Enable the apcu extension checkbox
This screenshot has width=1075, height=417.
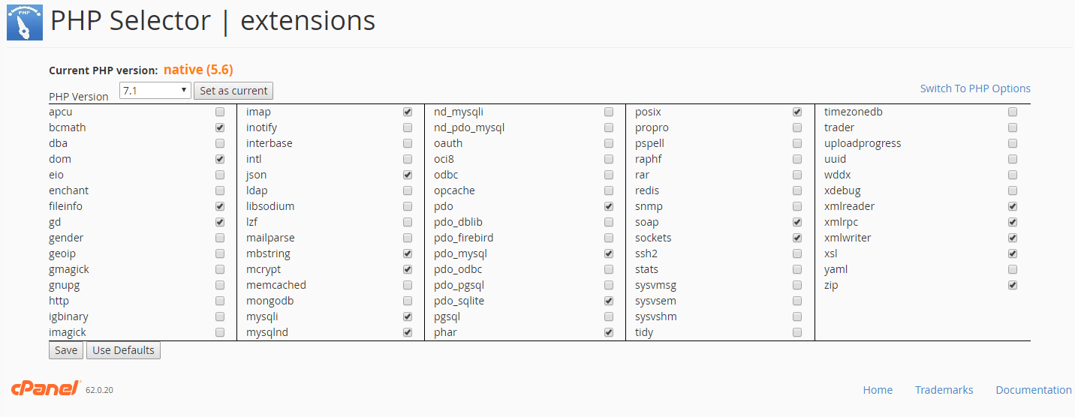click(220, 112)
